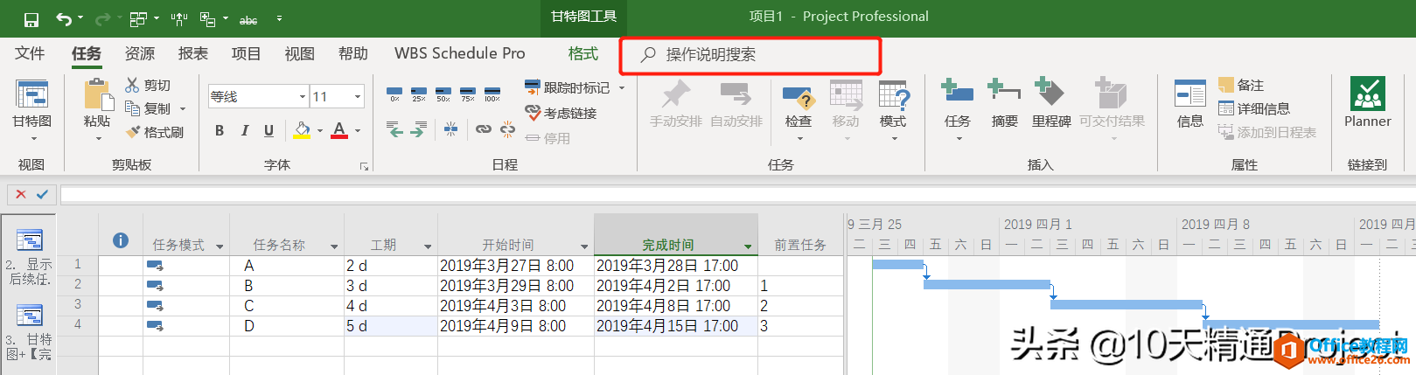Mark task 0% complete
The width and height of the screenshot is (1416, 375).
(x=394, y=94)
